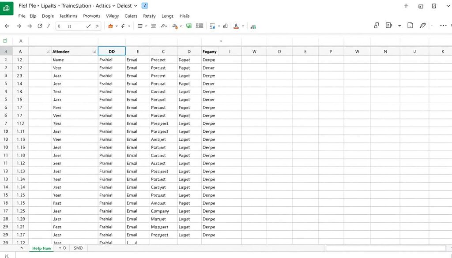Select column header K
The image size is (452, 258).
443,52
